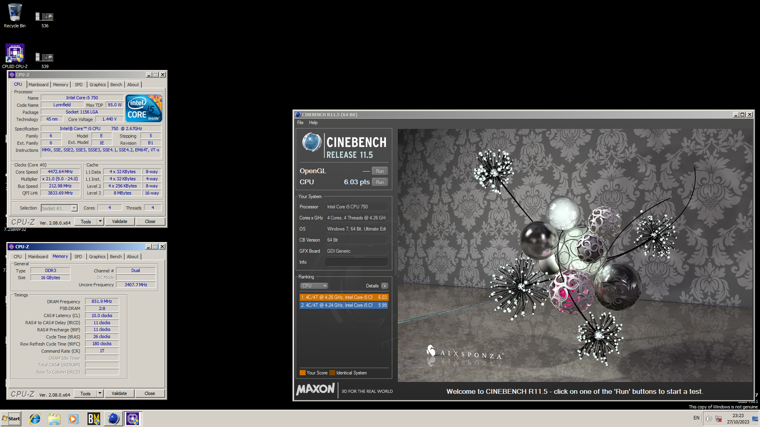Screen dimensions: 760x427
Task: Click the Start button on the taskbar
Action: click(11, 418)
